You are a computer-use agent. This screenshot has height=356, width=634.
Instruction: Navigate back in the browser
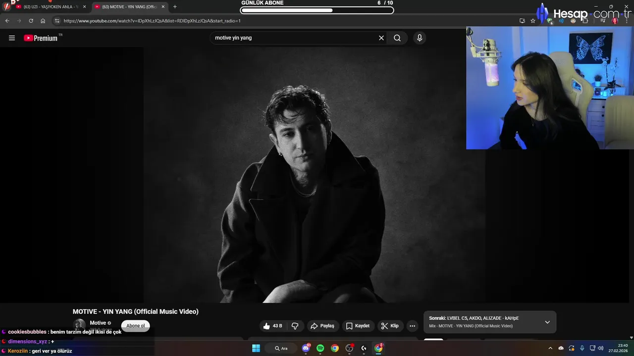7,21
